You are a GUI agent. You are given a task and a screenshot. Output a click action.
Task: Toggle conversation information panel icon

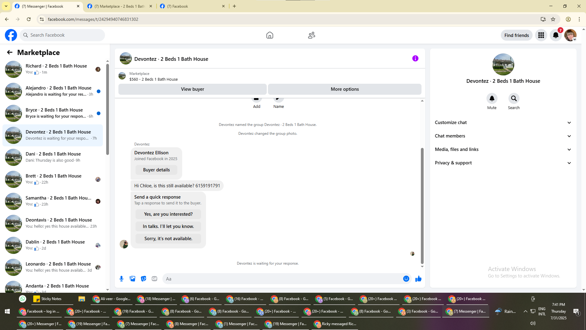coord(415,58)
